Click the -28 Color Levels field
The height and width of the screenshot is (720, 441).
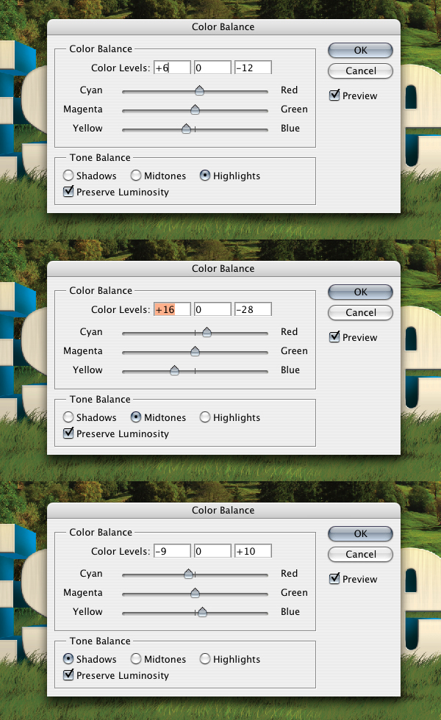253,309
